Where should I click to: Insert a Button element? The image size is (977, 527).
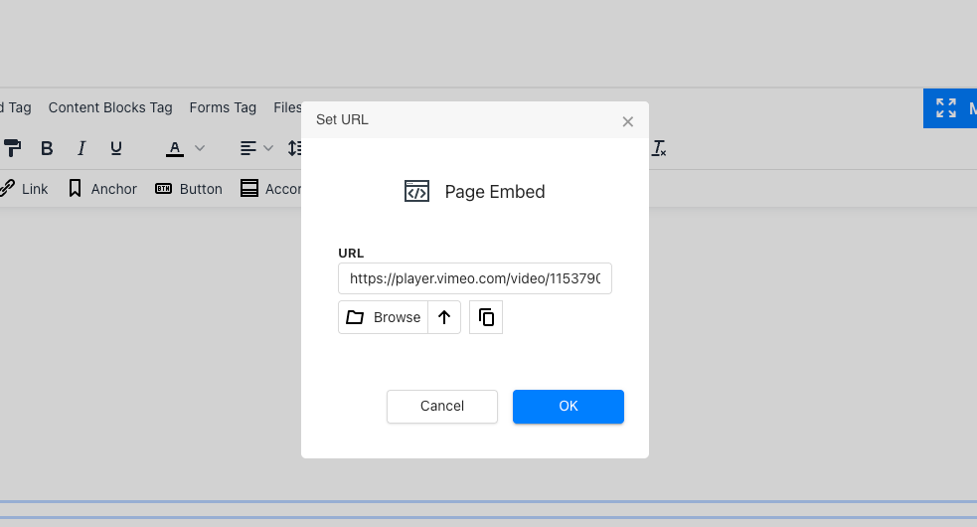[189, 189]
